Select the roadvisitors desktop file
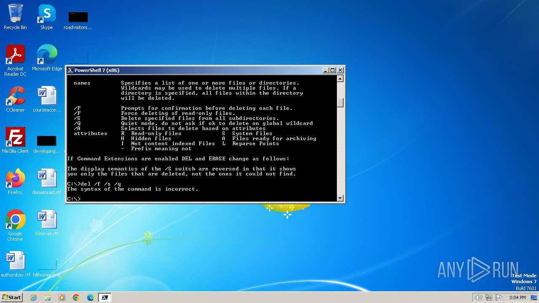The image size is (539, 303). [x=78, y=20]
